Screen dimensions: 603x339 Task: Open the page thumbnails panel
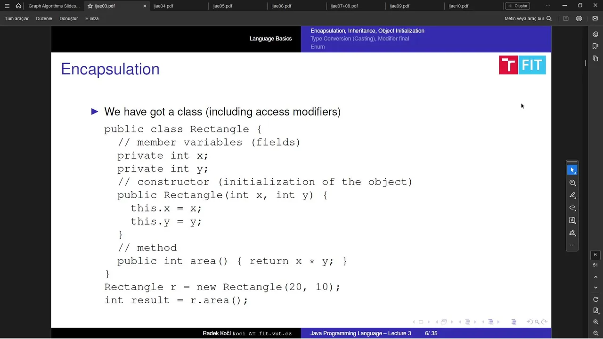point(595,58)
